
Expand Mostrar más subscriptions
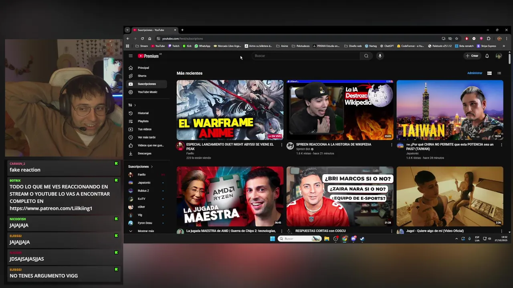pos(147,231)
